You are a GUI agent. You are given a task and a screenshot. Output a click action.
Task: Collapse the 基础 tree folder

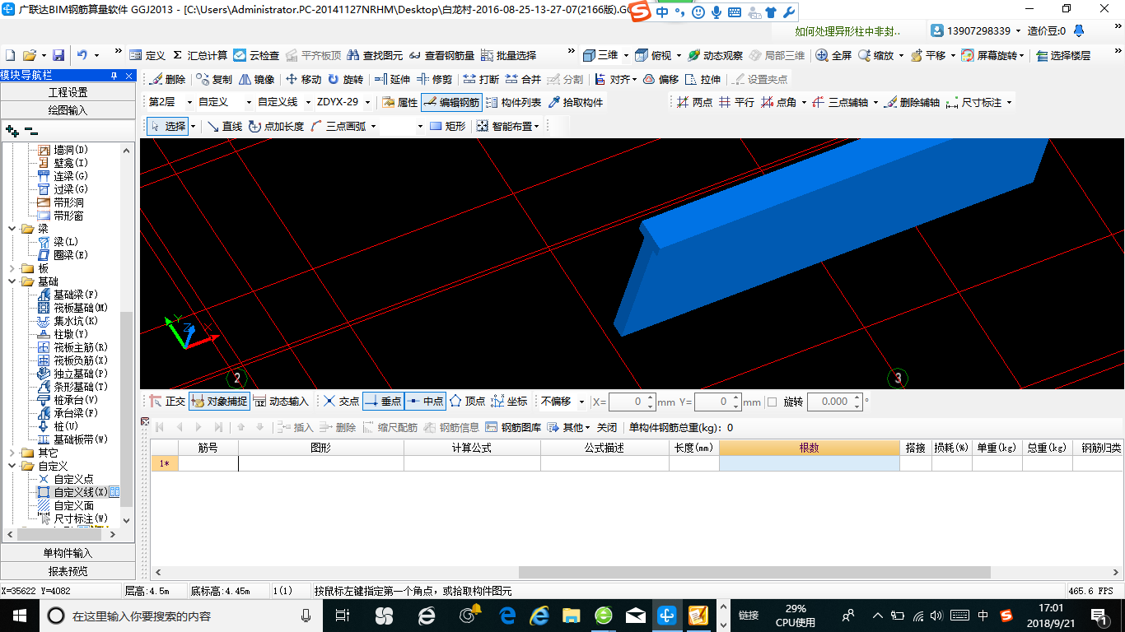(x=12, y=281)
